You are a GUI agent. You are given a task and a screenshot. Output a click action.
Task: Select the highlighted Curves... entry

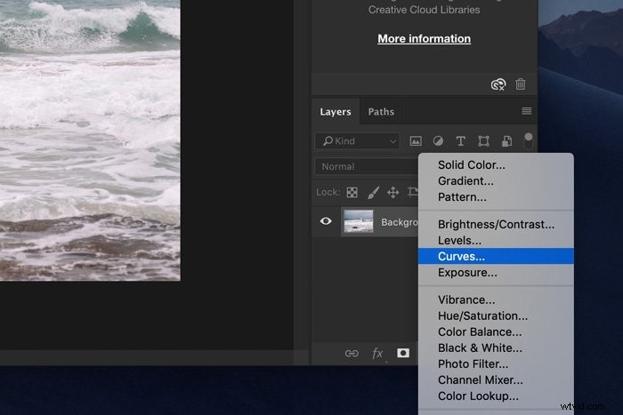(496, 256)
